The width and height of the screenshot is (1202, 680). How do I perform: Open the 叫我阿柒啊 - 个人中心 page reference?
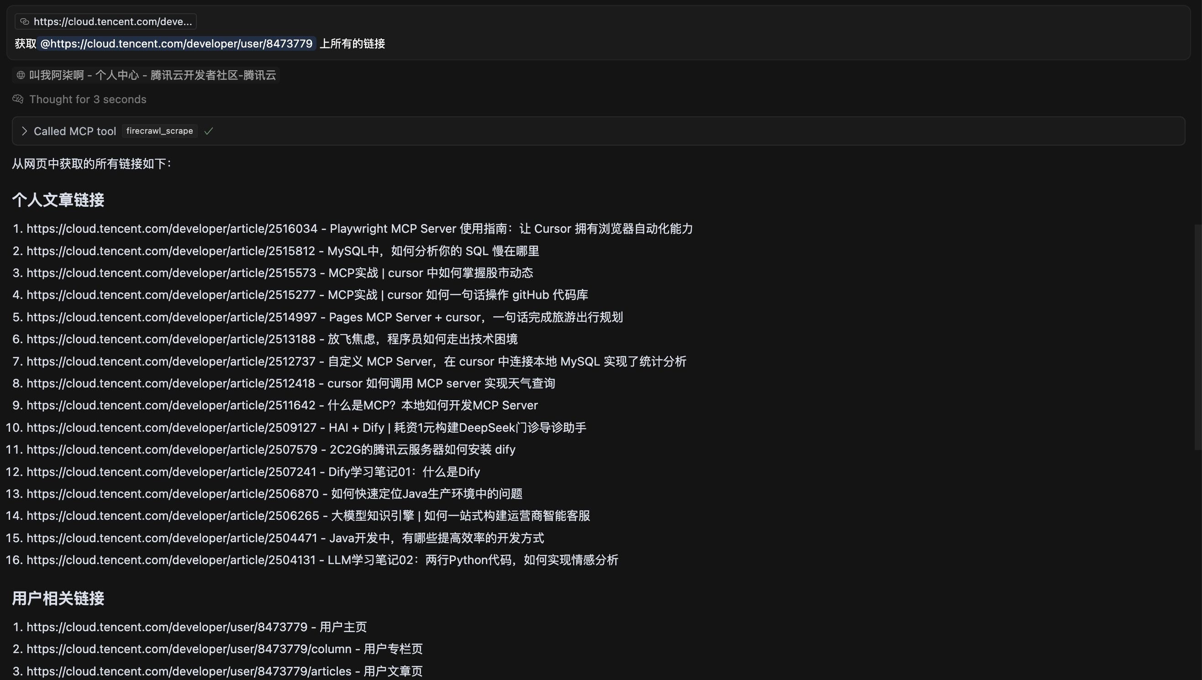coord(146,75)
